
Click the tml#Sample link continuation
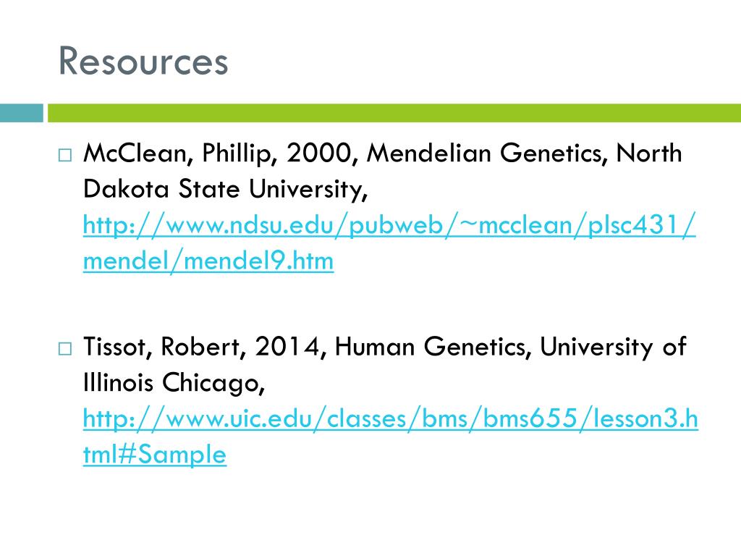[x=155, y=455]
